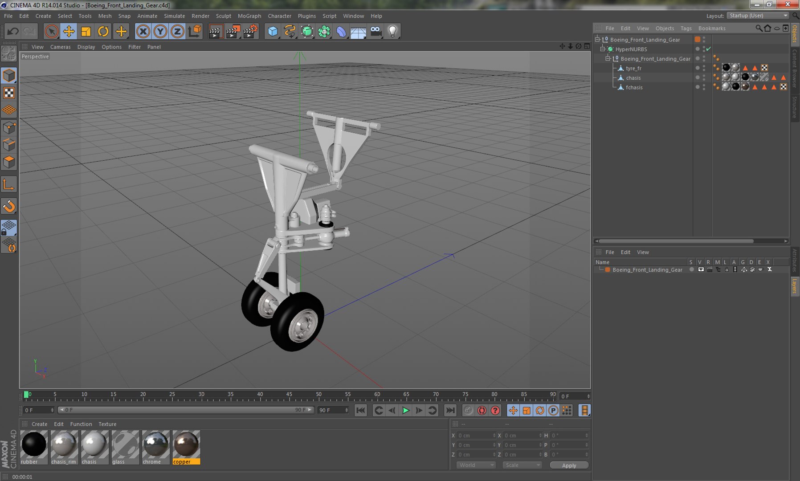This screenshot has width=800, height=481.
Task: Click the Play Forwards button
Action: 405,410
